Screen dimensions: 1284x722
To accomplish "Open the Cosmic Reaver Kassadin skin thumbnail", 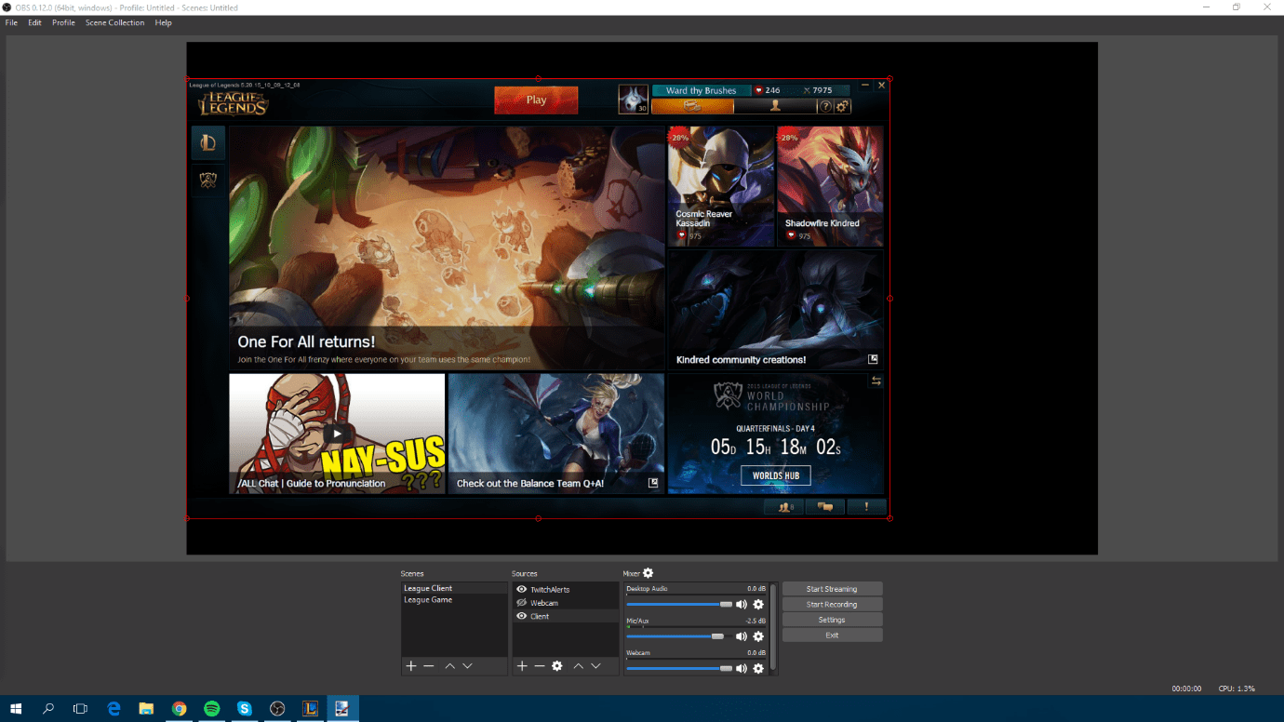I will 721,186.
